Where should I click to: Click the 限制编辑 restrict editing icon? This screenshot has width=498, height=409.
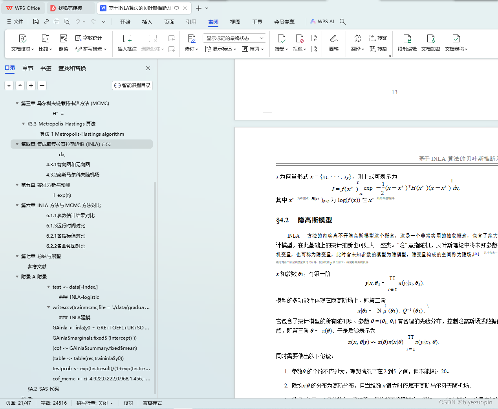[x=407, y=42]
